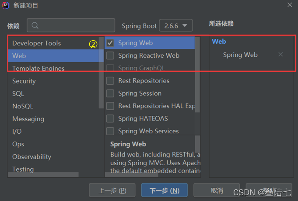Click the Spring Reactive Web label
This screenshot has width=298, height=201.
[x=149, y=55]
